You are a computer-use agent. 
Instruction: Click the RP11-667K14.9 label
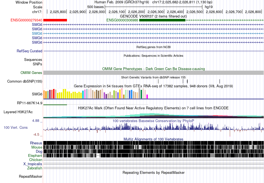[x=30, y=103]
